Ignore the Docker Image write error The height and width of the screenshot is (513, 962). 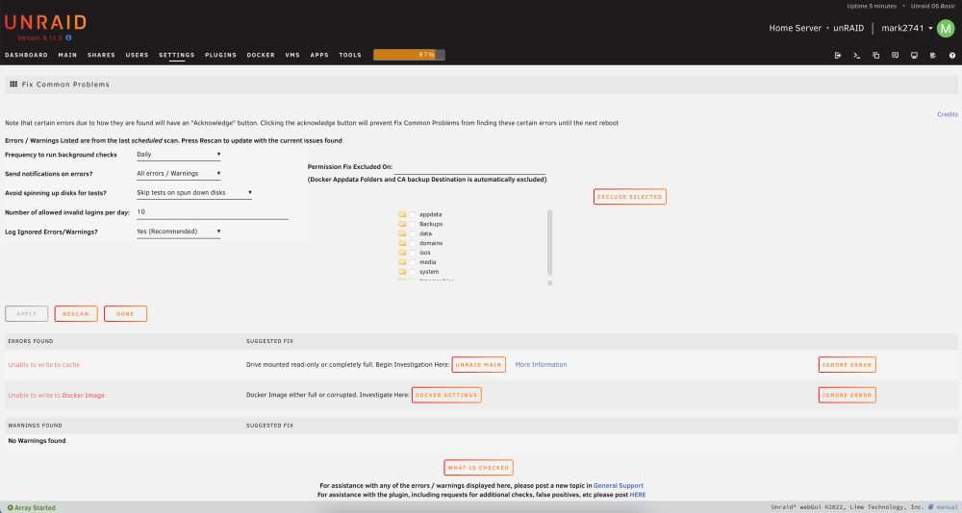[x=847, y=396]
